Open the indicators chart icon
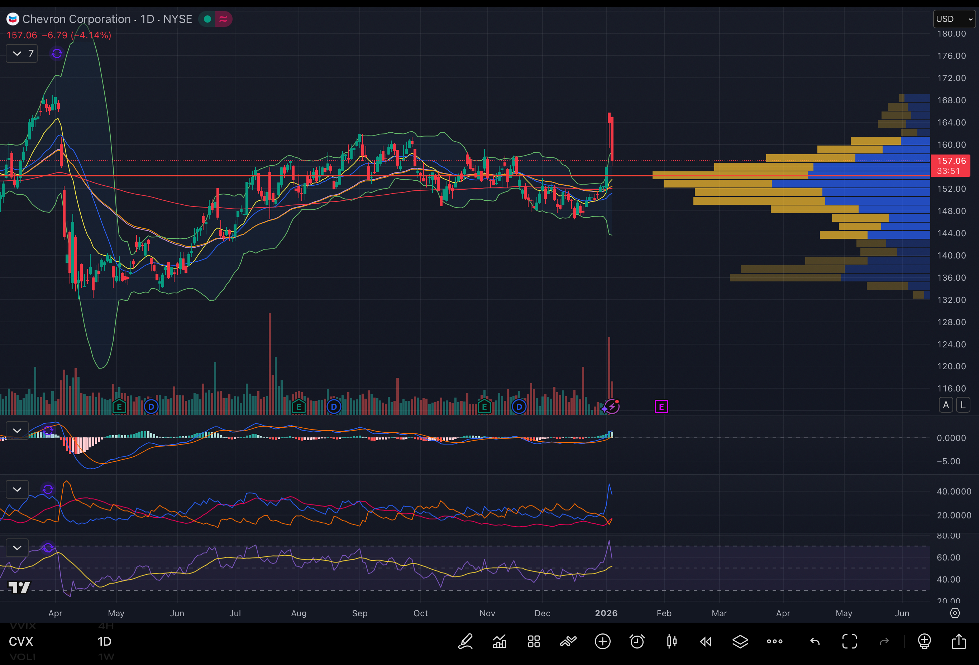 (500, 641)
